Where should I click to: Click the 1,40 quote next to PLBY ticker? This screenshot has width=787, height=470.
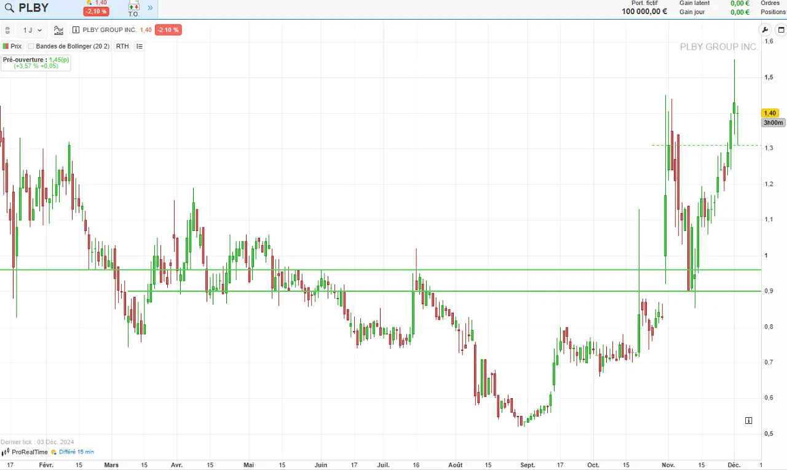101,3
